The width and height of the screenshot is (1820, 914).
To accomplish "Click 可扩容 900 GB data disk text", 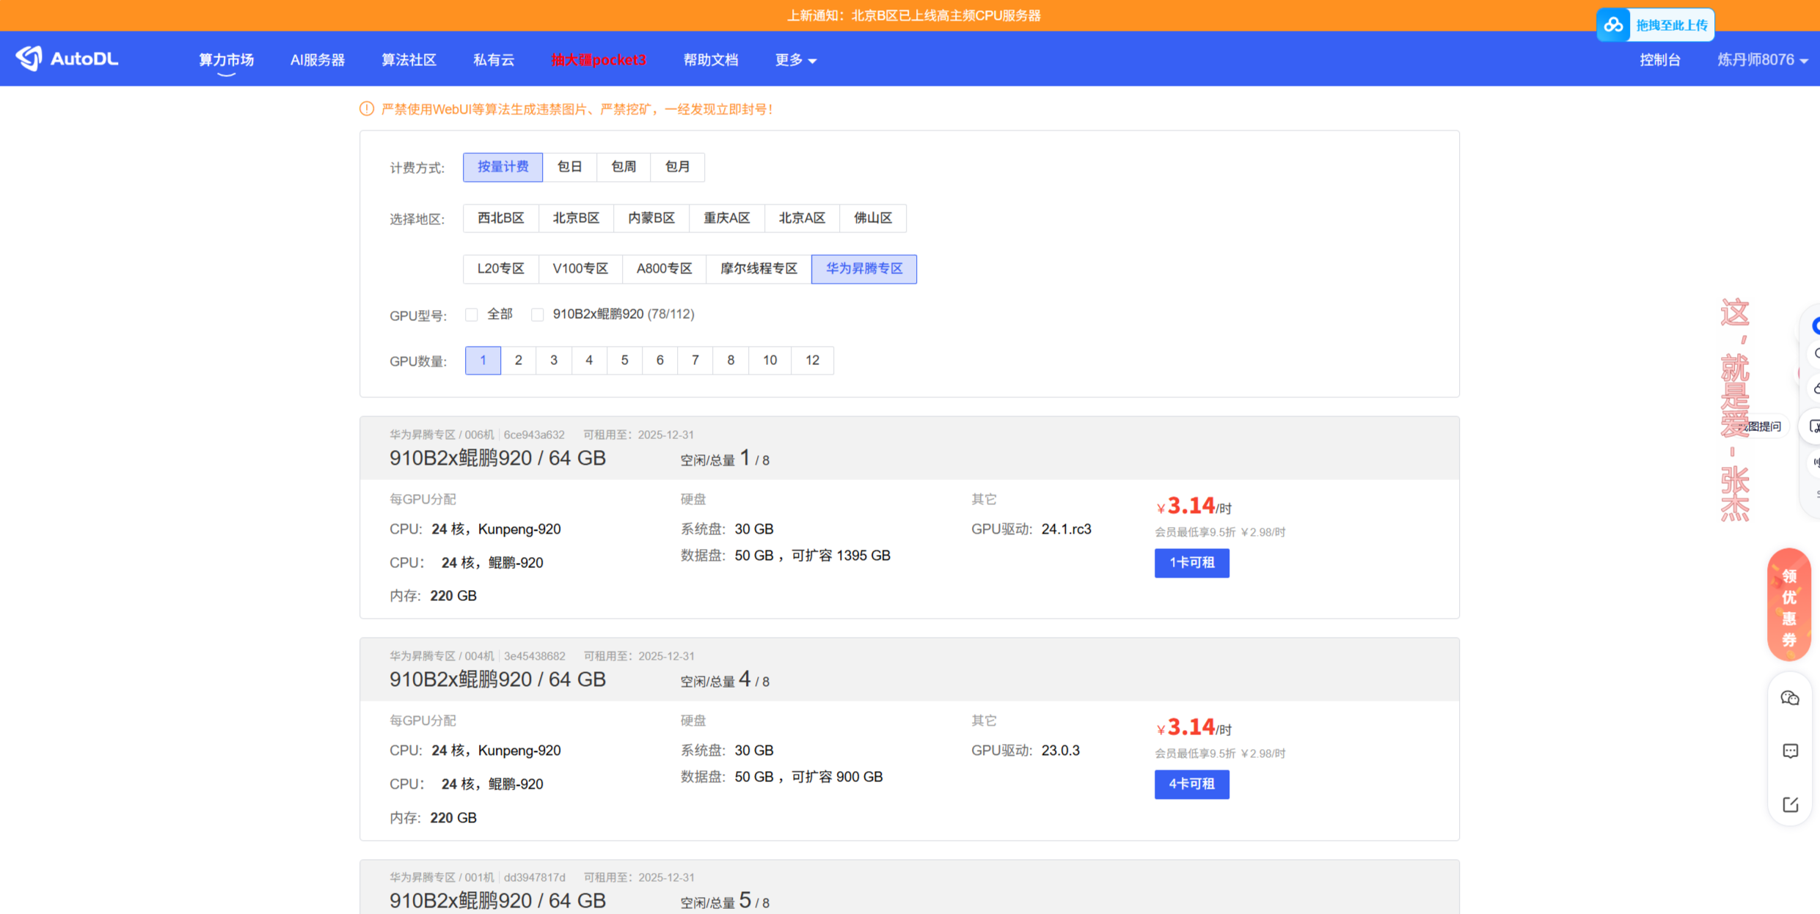I will (837, 777).
